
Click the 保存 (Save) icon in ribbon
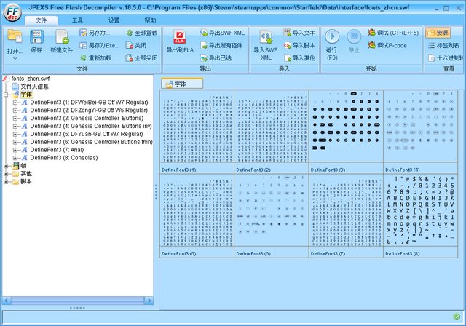click(36, 38)
